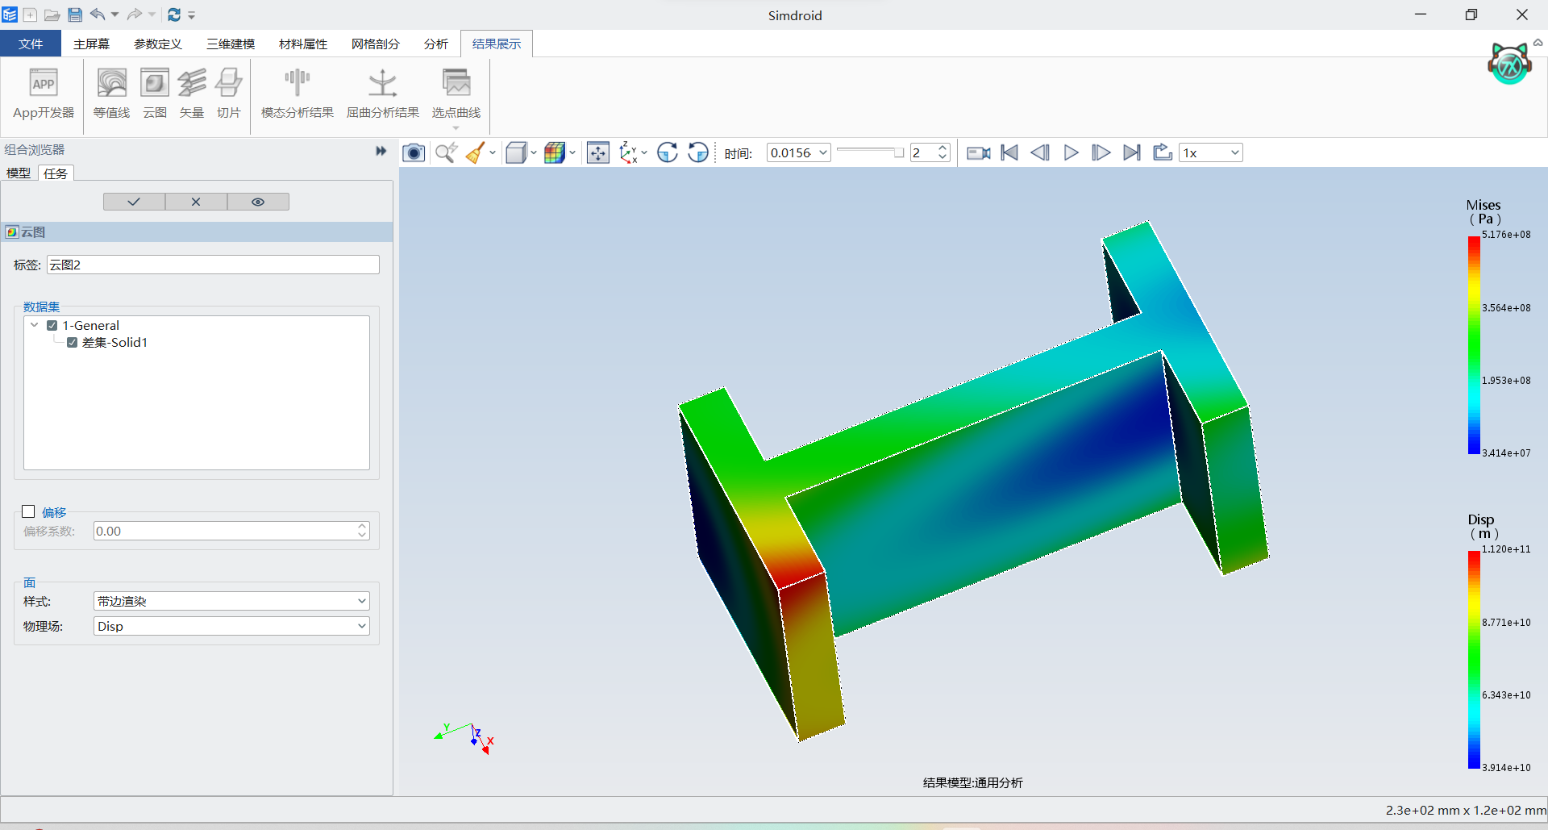Click the magnifier zoom tool

(446, 152)
